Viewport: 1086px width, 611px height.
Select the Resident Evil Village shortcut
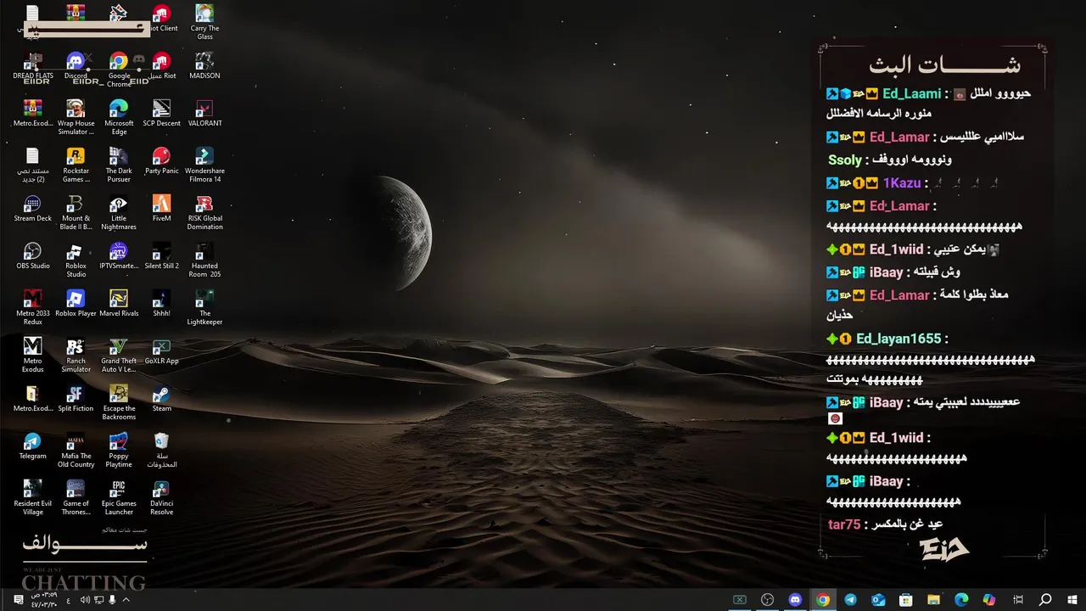(32, 498)
